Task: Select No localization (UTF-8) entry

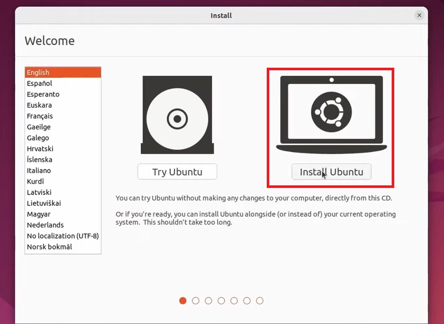Action: click(63, 236)
